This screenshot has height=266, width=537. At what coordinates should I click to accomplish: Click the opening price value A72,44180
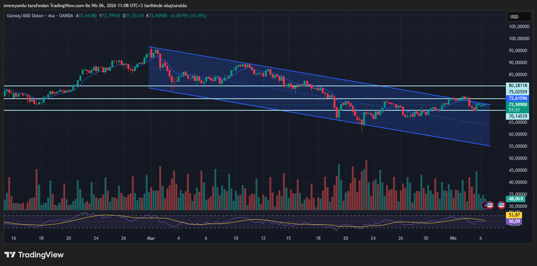[x=86, y=16]
